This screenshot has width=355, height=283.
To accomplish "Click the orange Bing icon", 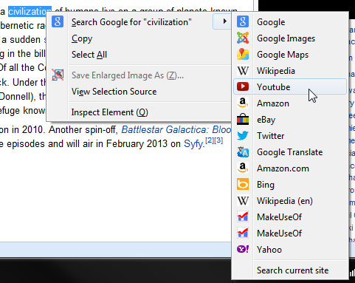I will click(x=243, y=184).
